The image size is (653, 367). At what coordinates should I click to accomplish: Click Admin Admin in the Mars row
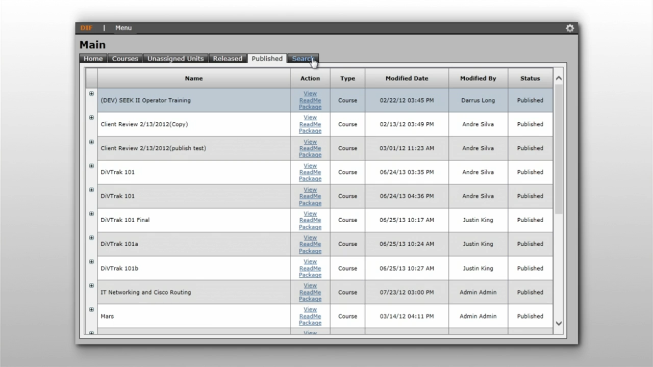pyautogui.click(x=478, y=317)
